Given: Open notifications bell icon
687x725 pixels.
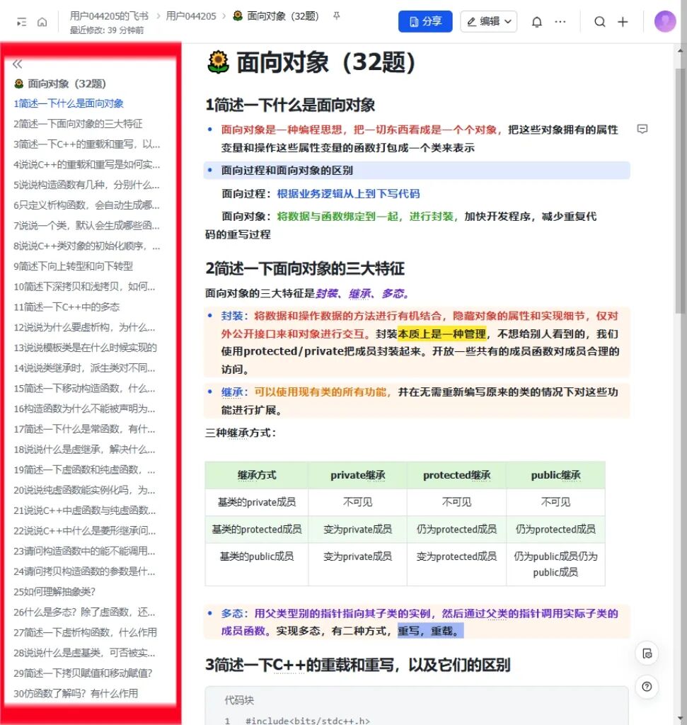Looking at the screenshot, I should 536,22.
